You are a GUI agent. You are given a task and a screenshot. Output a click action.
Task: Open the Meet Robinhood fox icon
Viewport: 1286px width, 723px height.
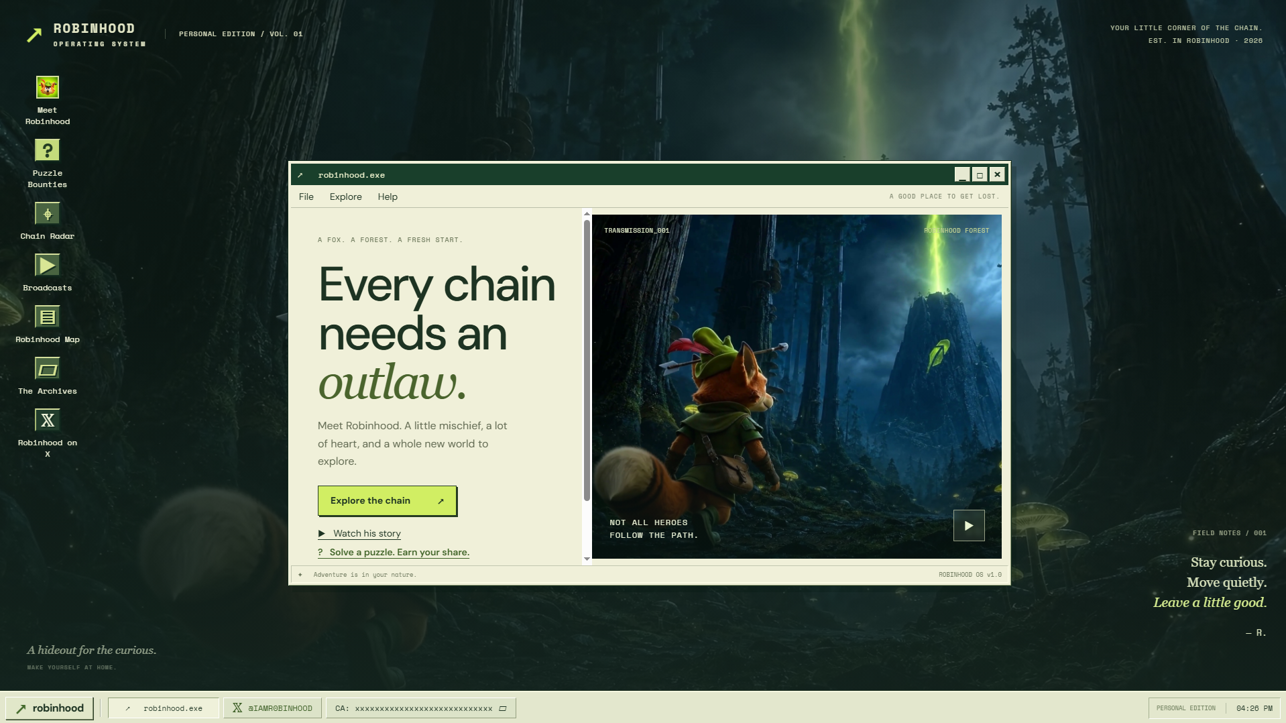pos(47,87)
